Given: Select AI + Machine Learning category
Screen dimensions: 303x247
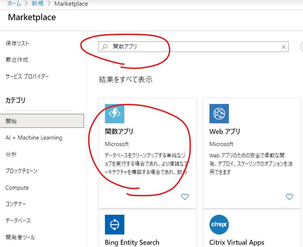Looking at the screenshot, I should pyautogui.click(x=34, y=138).
